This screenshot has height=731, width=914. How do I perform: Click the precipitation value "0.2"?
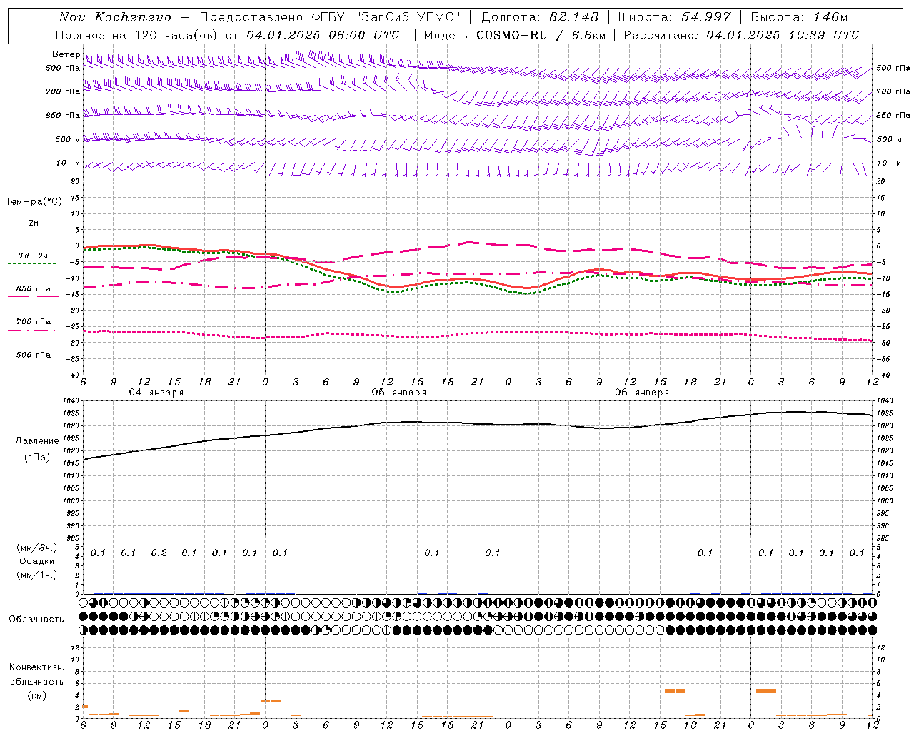coord(159,553)
